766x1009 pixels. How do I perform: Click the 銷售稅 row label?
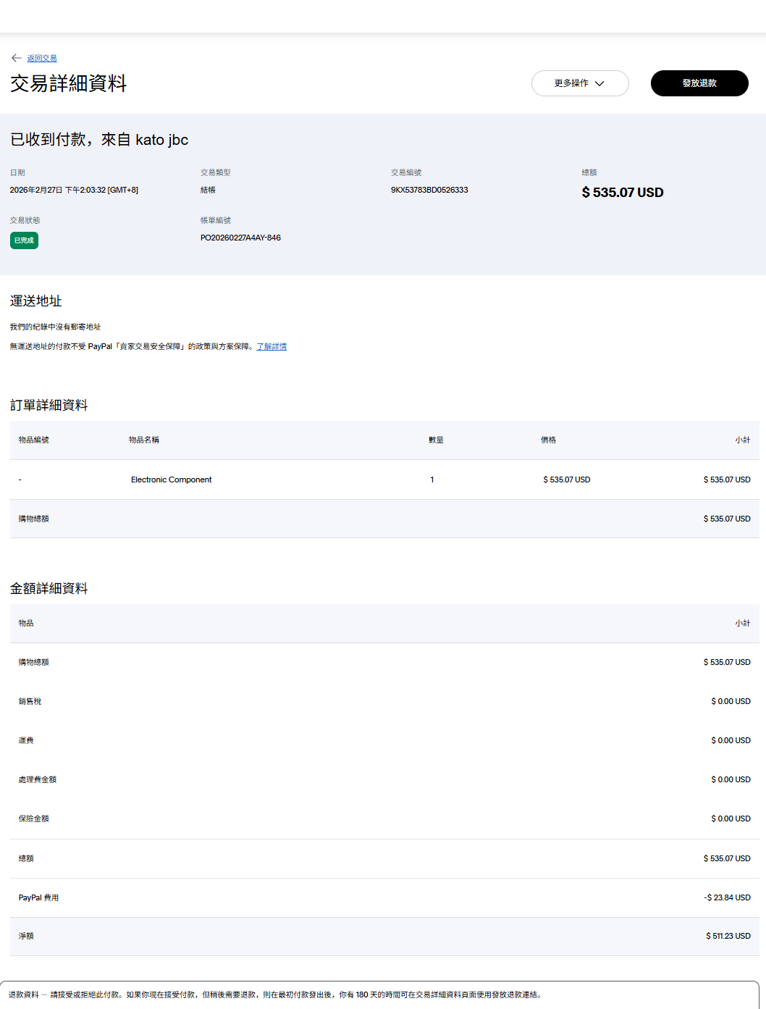pos(30,701)
